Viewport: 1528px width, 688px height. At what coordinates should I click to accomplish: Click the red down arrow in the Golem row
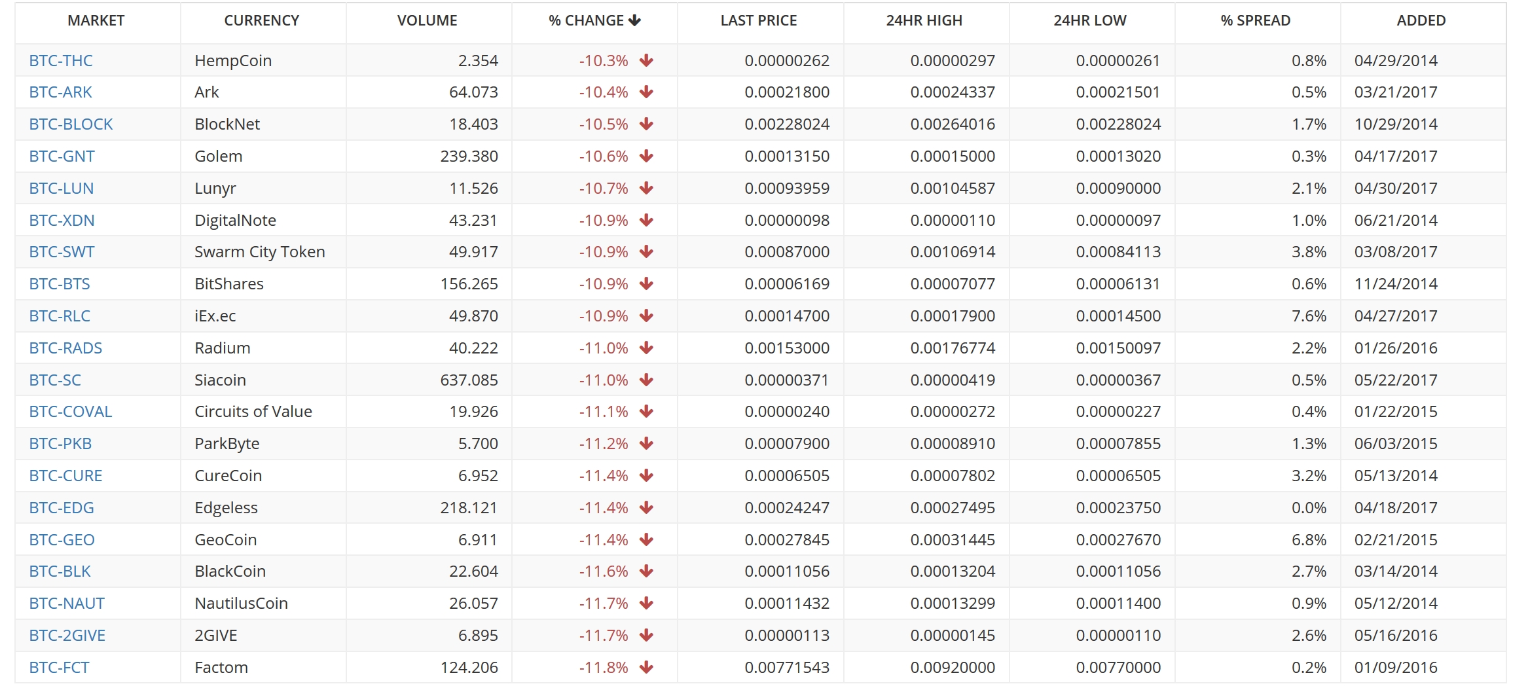pyautogui.click(x=646, y=156)
